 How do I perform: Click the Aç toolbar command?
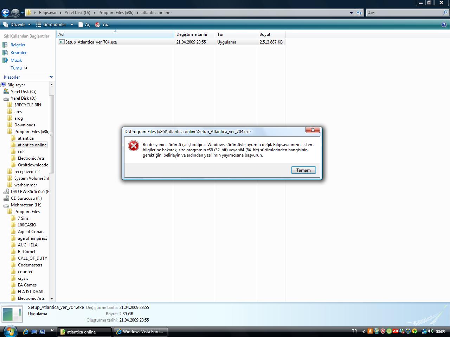coord(84,25)
